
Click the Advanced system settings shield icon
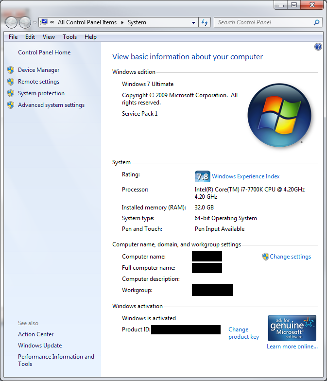click(x=11, y=105)
